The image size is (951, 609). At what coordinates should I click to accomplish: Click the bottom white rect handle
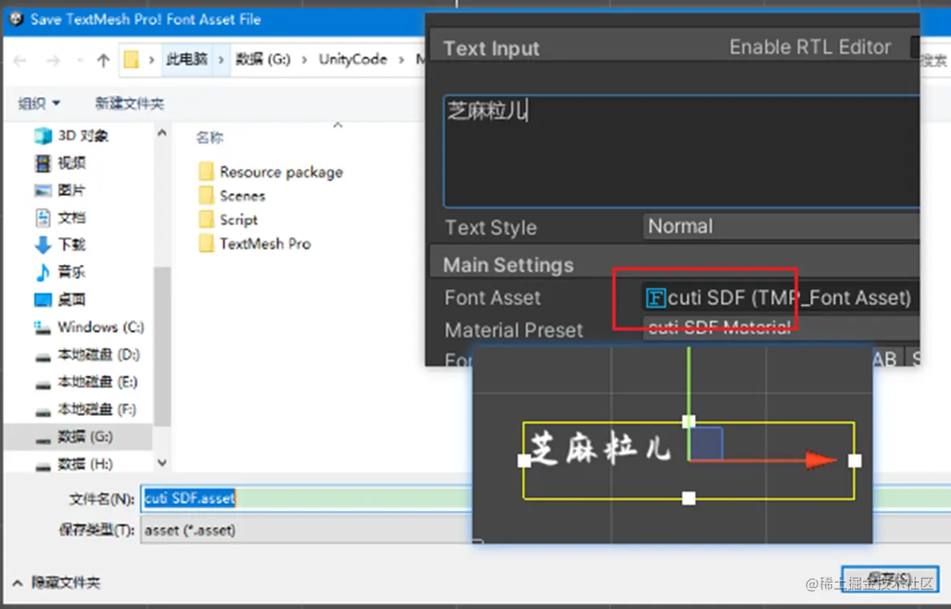point(688,499)
